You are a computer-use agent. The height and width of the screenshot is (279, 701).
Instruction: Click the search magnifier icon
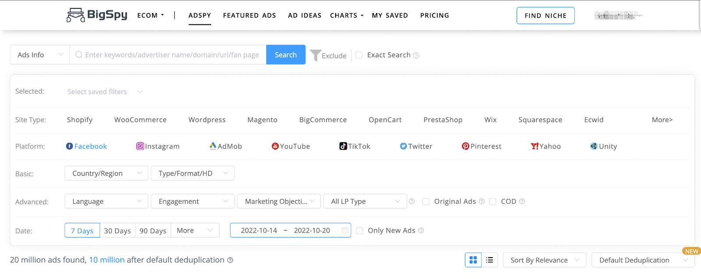(79, 55)
